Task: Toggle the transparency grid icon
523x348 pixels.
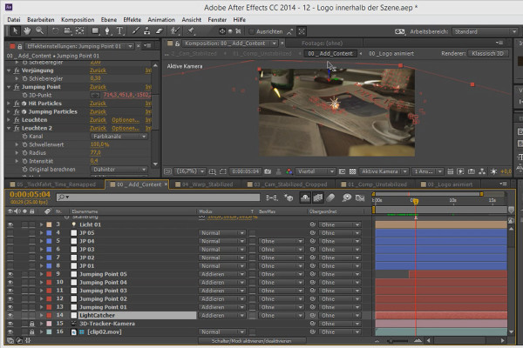Action: [x=352, y=171]
